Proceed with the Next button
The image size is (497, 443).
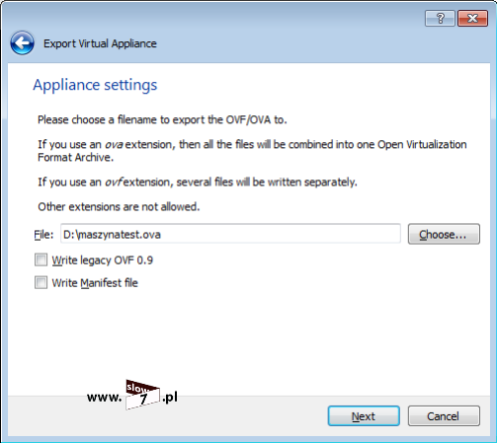364,416
